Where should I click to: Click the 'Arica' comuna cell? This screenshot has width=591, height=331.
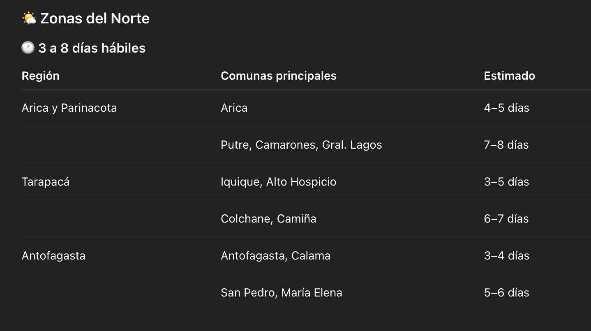click(234, 108)
